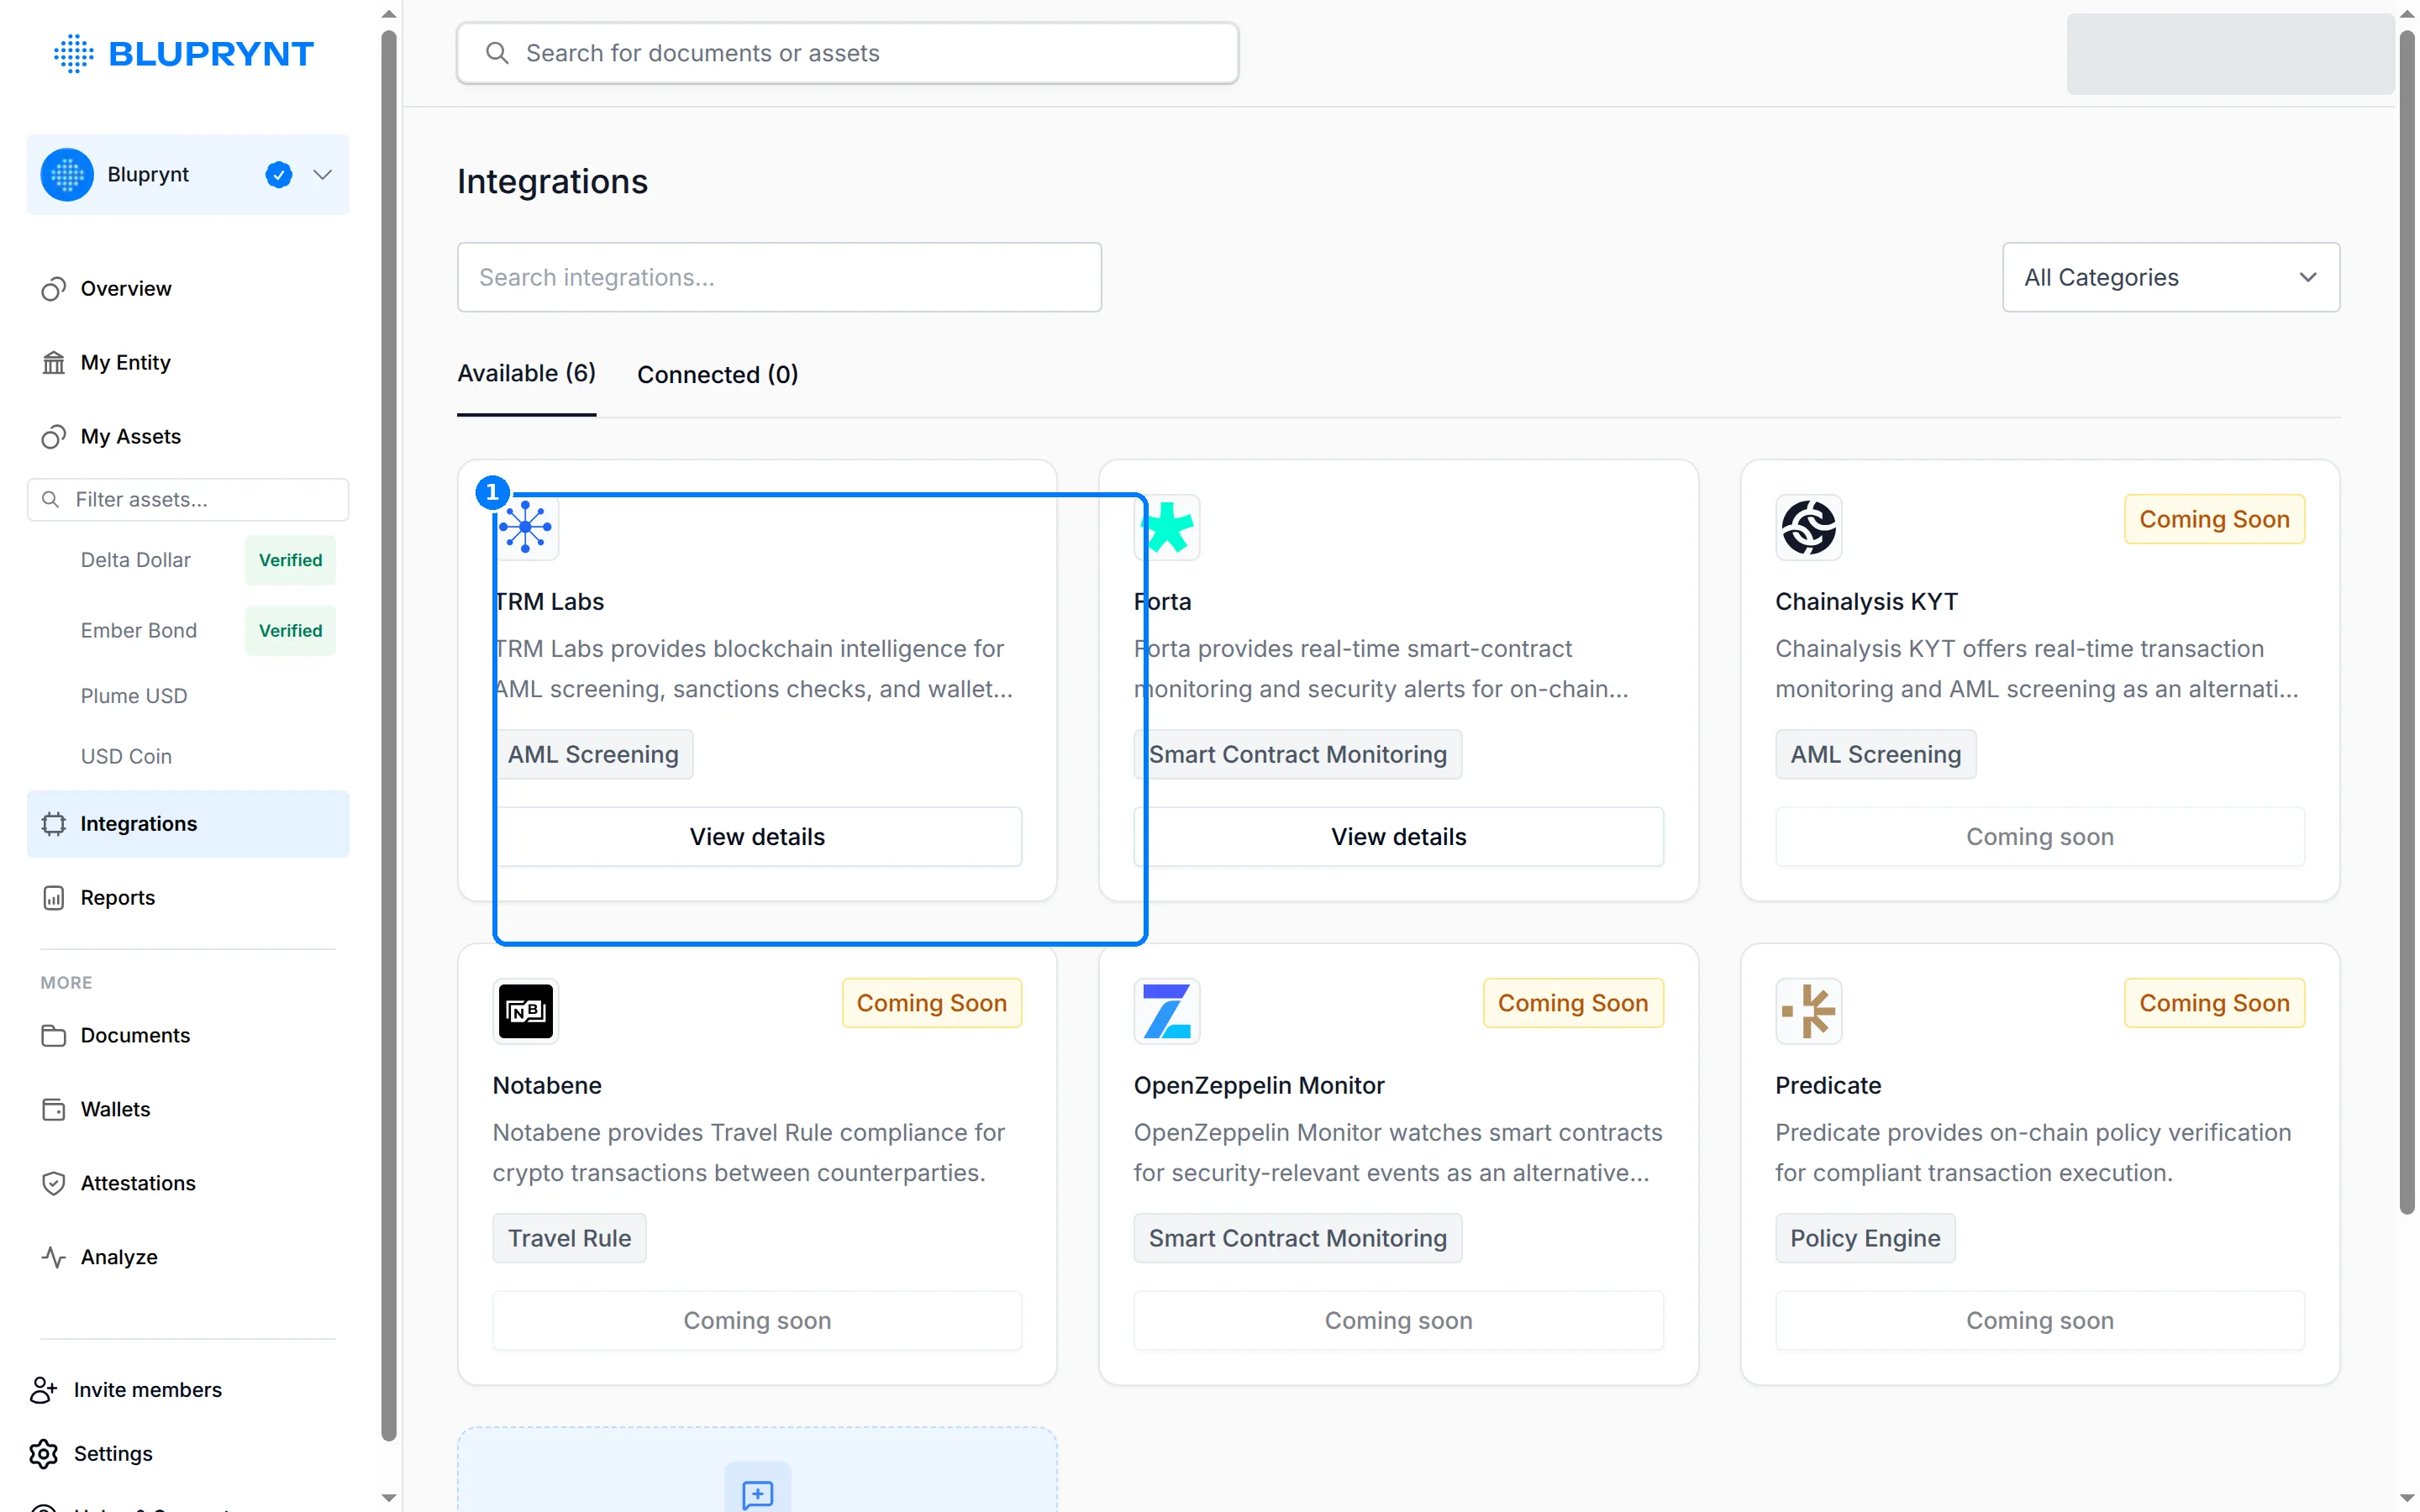Select the Plume USD asset

click(134, 695)
